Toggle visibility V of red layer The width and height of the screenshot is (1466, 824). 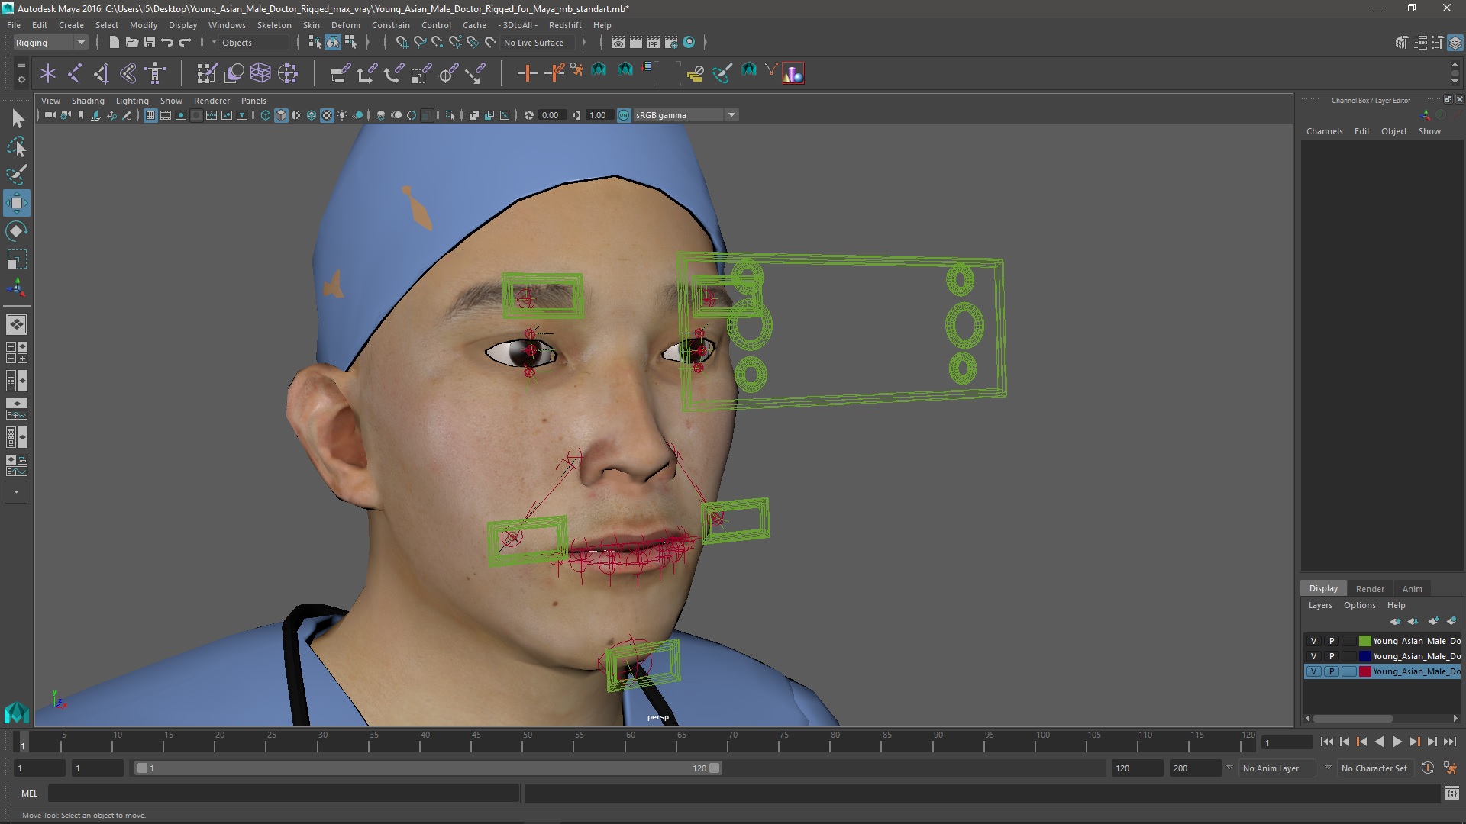tap(1313, 671)
